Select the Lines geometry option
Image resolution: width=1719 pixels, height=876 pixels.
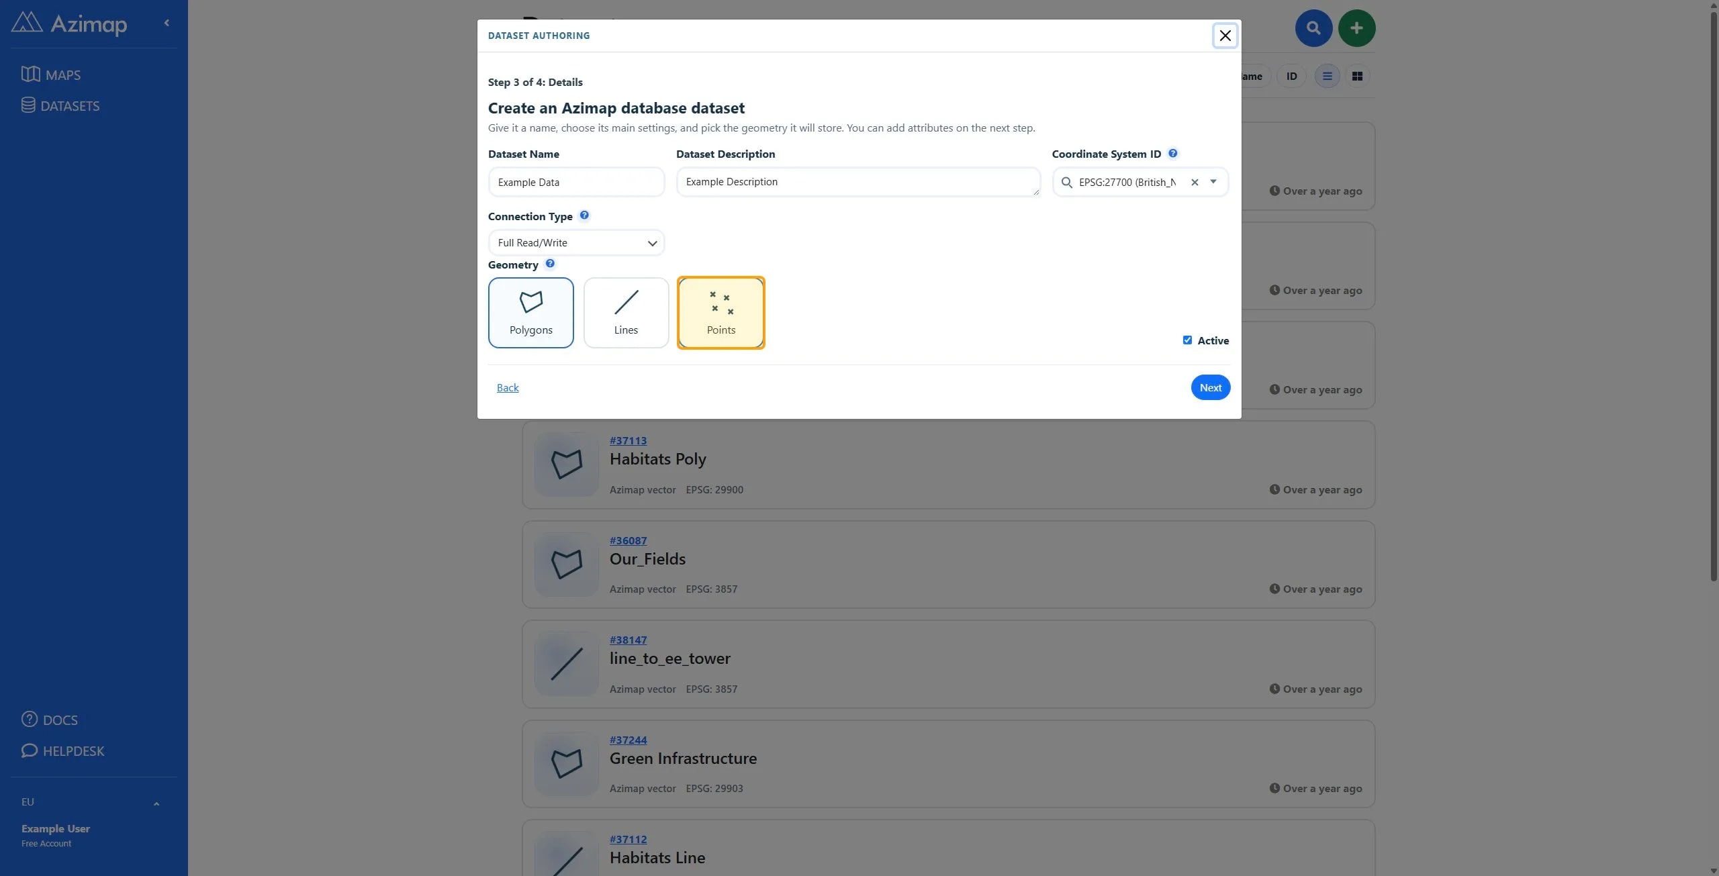pos(626,313)
